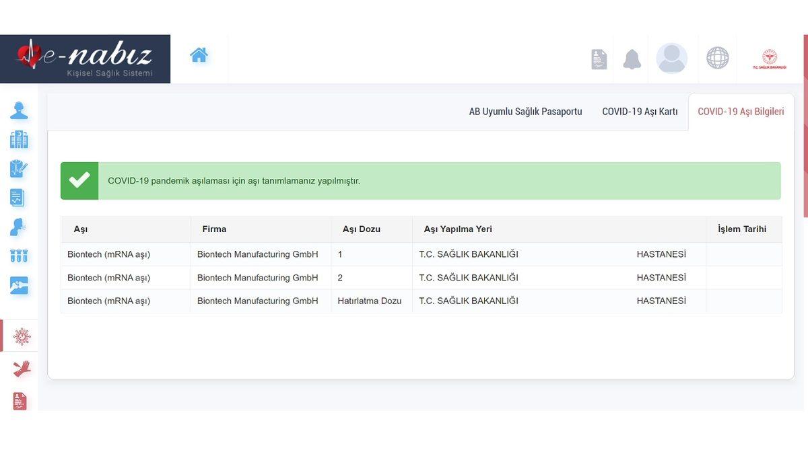This screenshot has height=454, width=808.
Task: Click the T.C. Sağlık Bakanlığı logo
Action: click(769, 59)
